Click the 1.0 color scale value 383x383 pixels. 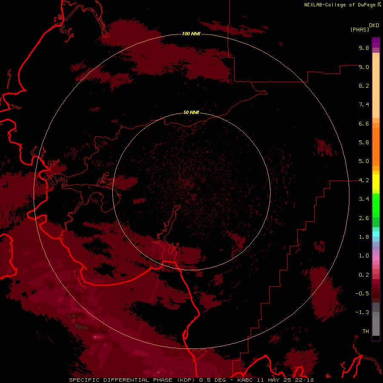pyautogui.click(x=364, y=256)
